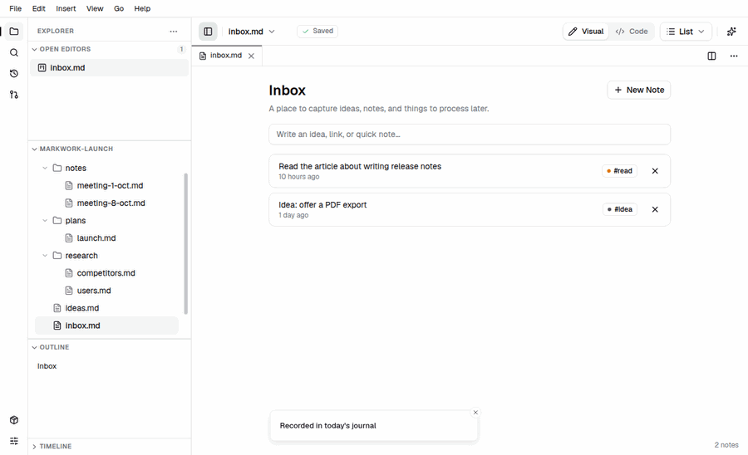This screenshot has width=748, height=455.
Task: Open meeting-8-oct.md in the file tree
Action: pos(111,203)
